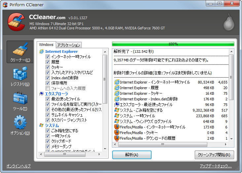242x173 pixels.
Task: Click IE icon beside クッキー result row
Action: tap(117, 93)
